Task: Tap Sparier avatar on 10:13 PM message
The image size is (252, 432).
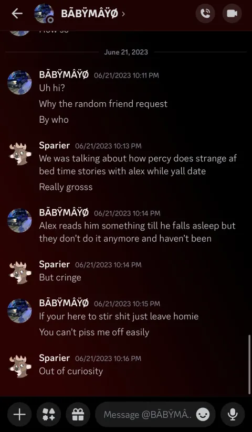Action: (19, 154)
